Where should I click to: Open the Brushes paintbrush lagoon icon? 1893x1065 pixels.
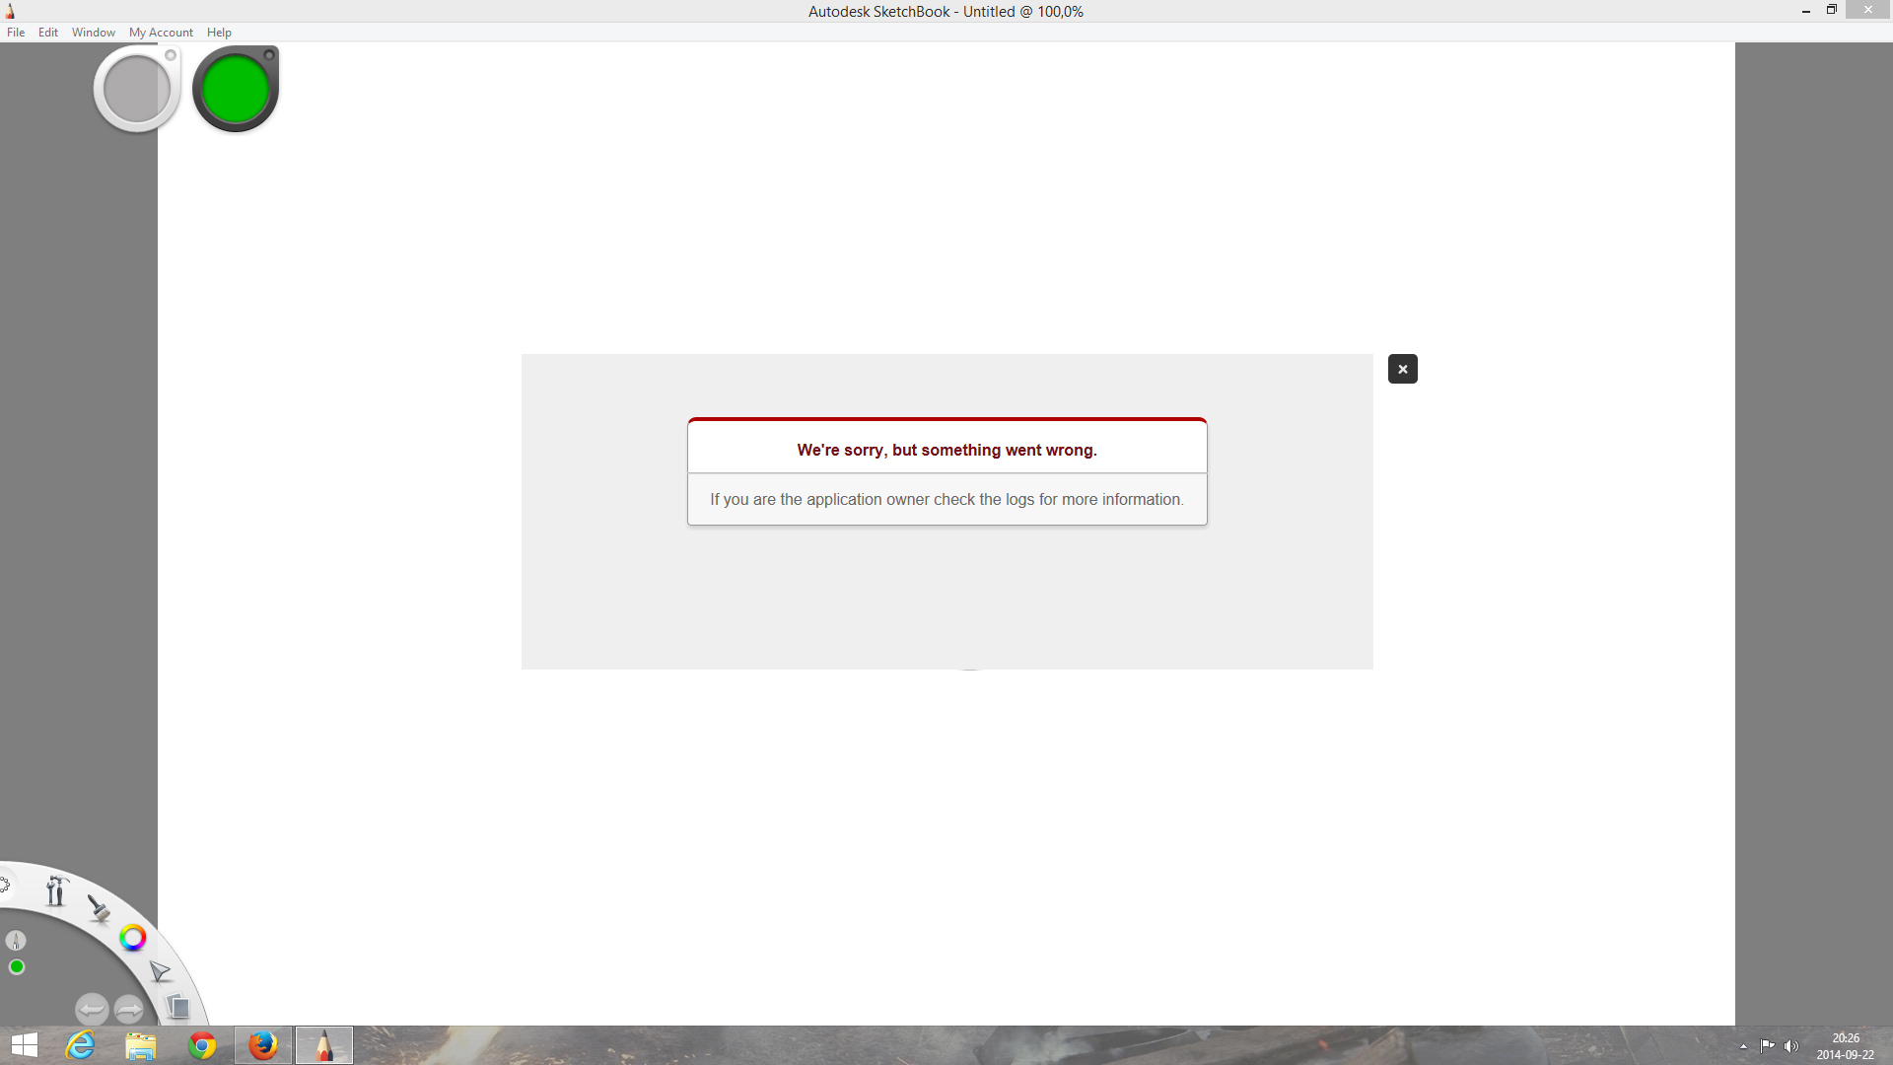(99, 908)
